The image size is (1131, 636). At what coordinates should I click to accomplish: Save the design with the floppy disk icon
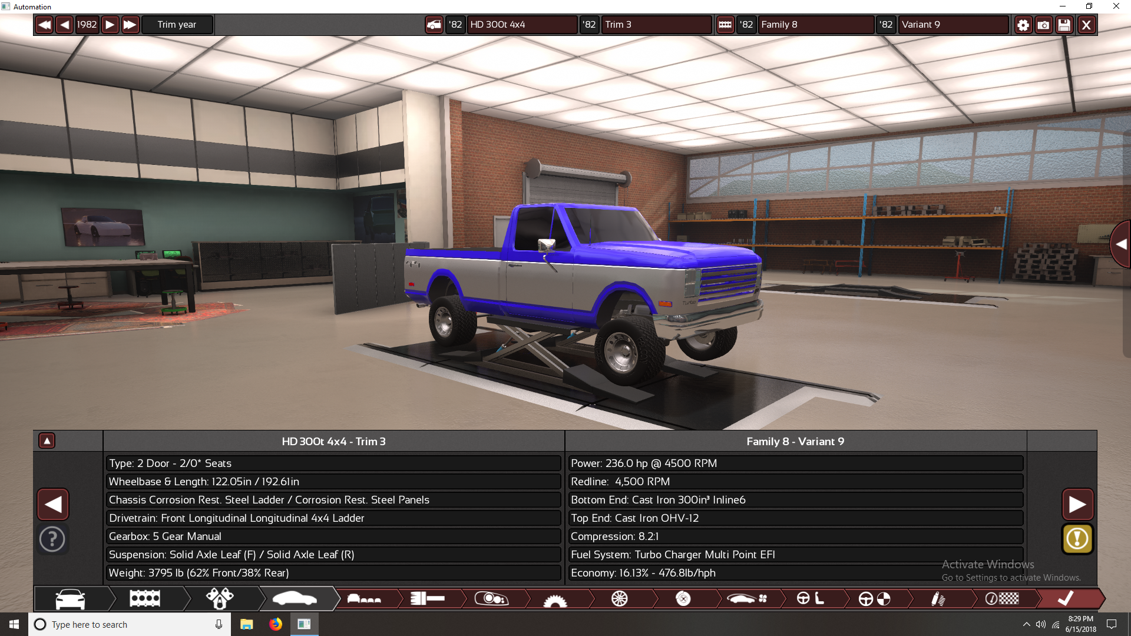pos(1064,25)
